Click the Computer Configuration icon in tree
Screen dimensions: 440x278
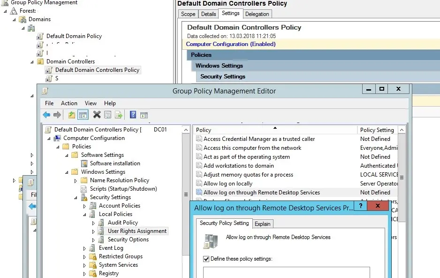tap(58, 138)
